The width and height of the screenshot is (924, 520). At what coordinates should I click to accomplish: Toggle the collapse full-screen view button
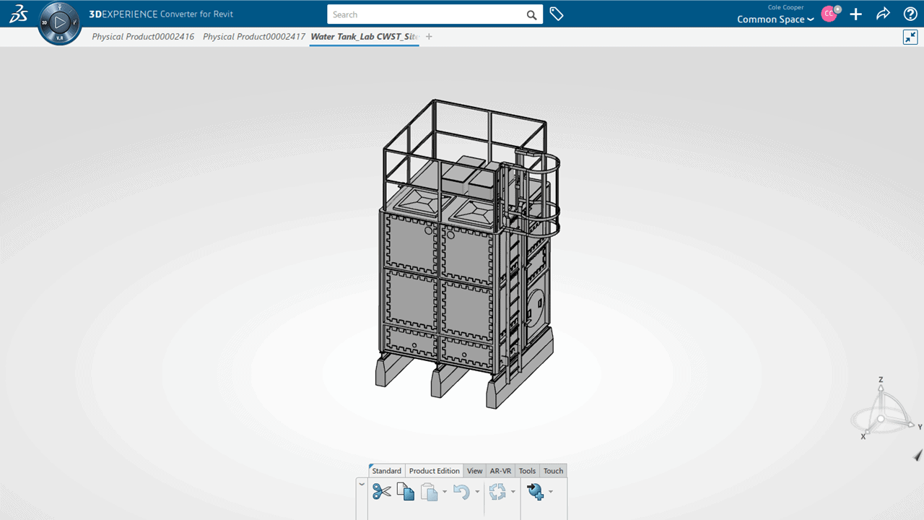(910, 37)
